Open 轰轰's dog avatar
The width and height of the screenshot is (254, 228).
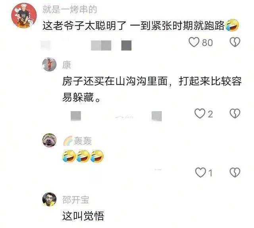tap(49, 140)
